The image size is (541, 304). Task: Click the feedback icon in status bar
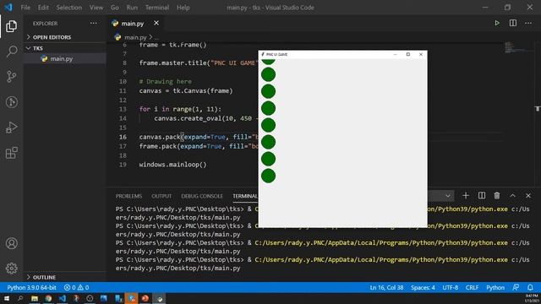click(516, 287)
